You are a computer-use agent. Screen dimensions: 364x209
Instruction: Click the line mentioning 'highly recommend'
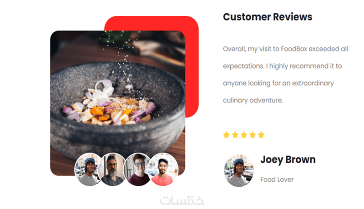click(282, 66)
